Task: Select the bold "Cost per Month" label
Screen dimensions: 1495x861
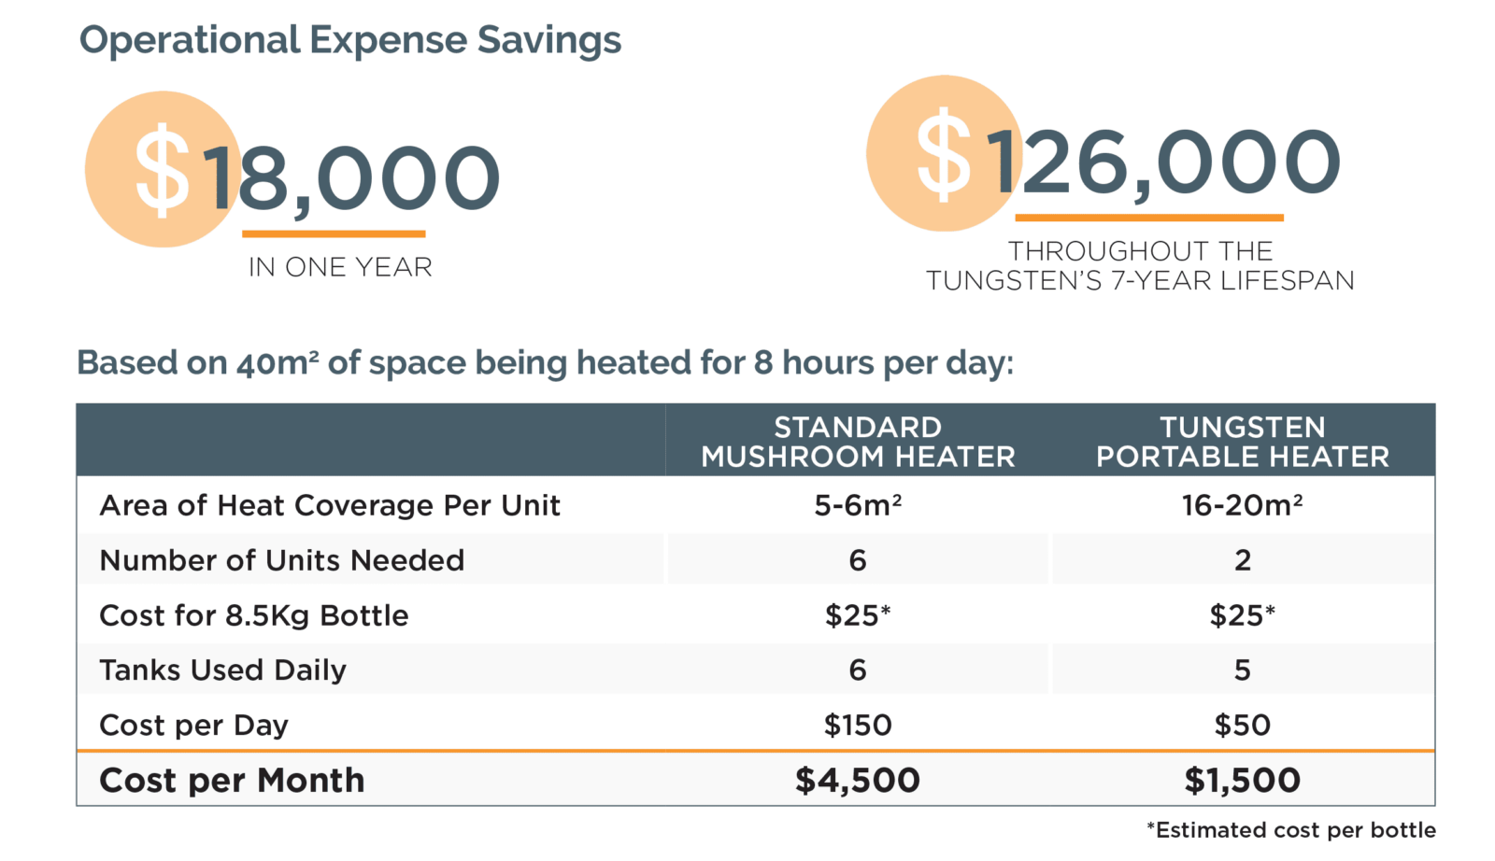Action: 232,781
